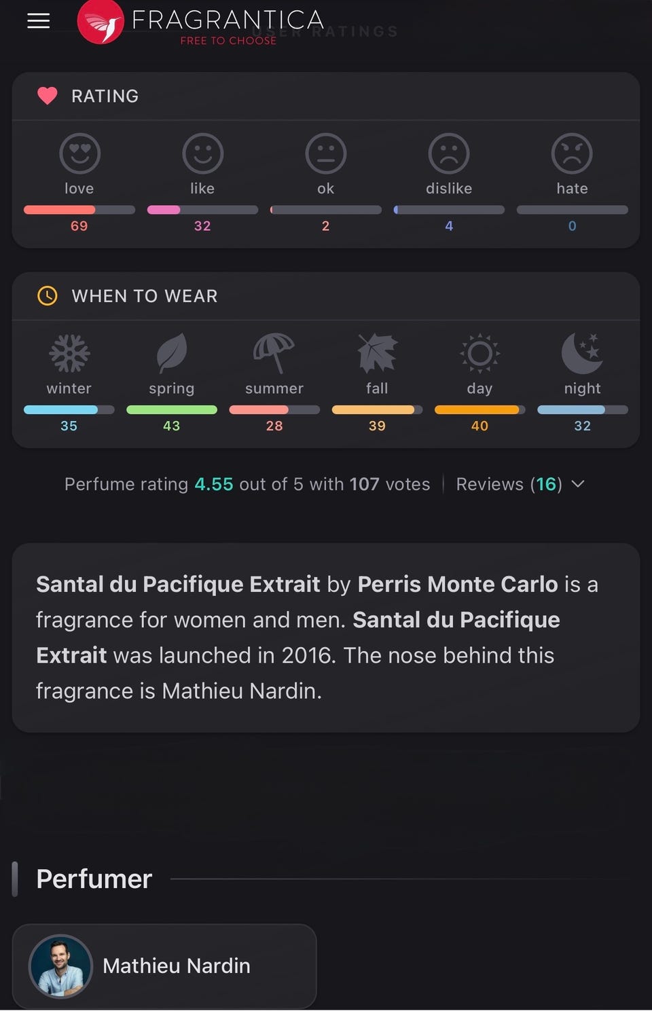Pick the hate angry face icon
Image resolution: width=652 pixels, height=1011 pixels.
(x=572, y=153)
